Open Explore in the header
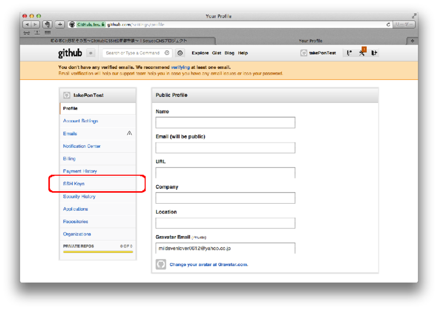Image resolution: width=438 pixels, height=310 pixels. [200, 53]
